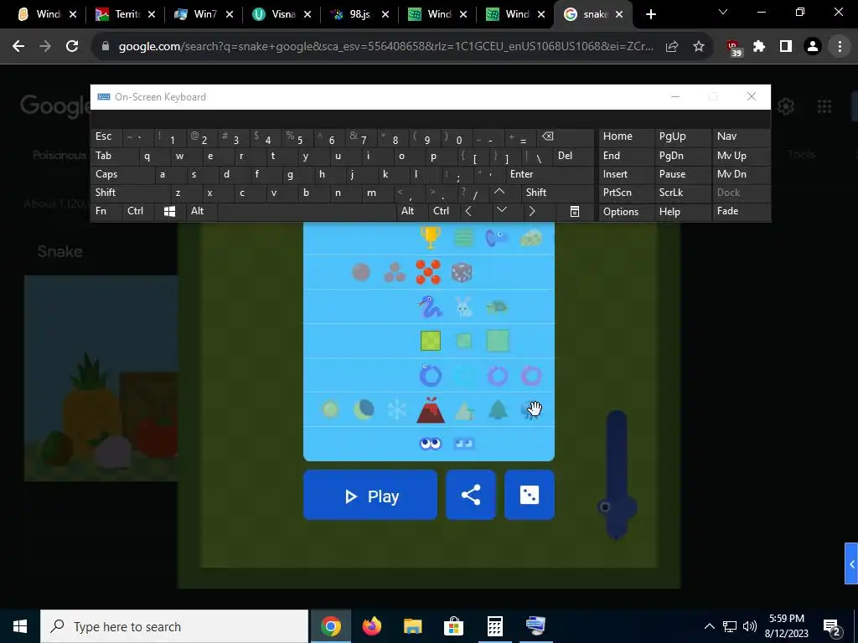858x643 pixels.
Task: Bookmark this page with star icon
Action: [x=699, y=47]
